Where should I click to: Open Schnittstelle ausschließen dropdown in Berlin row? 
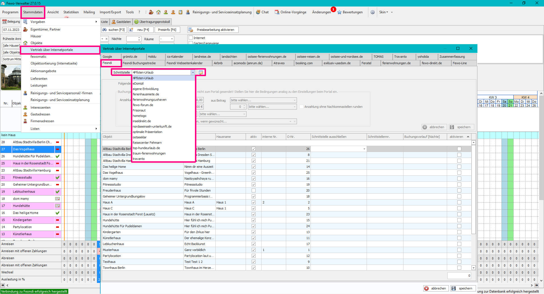pyautogui.click(x=364, y=149)
